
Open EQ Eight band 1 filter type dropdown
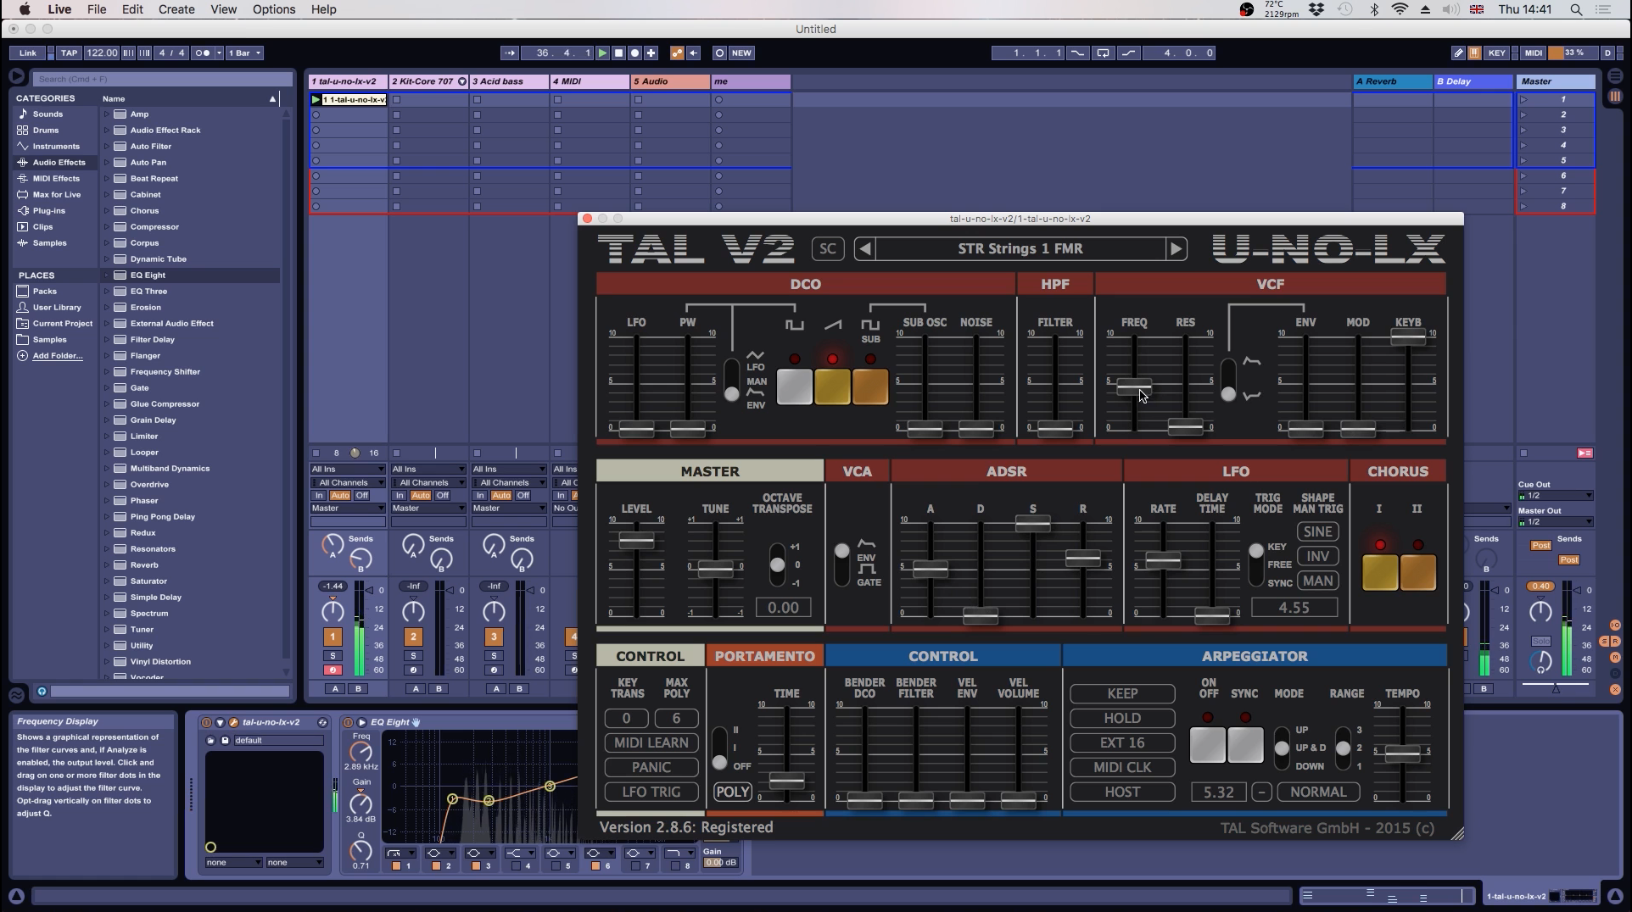pyautogui.click(x=400, y=853)
